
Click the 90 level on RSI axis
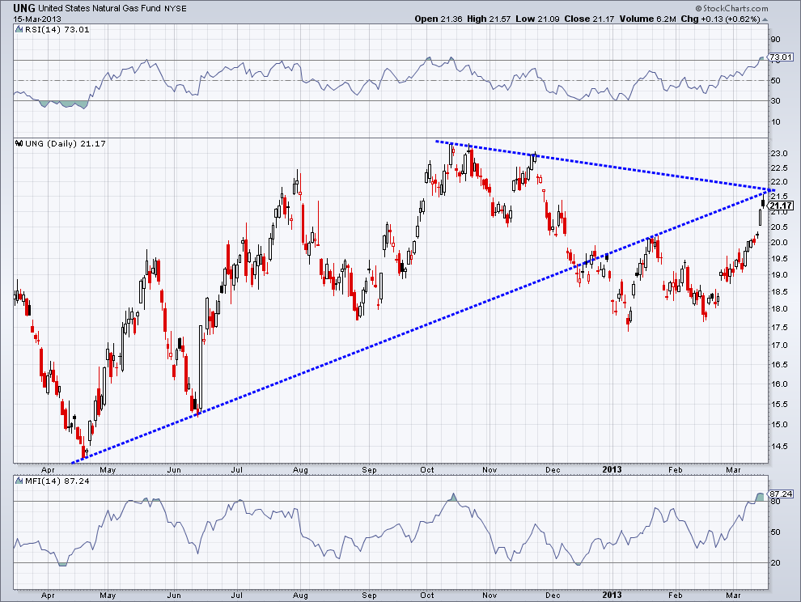[x=774, y=39]
